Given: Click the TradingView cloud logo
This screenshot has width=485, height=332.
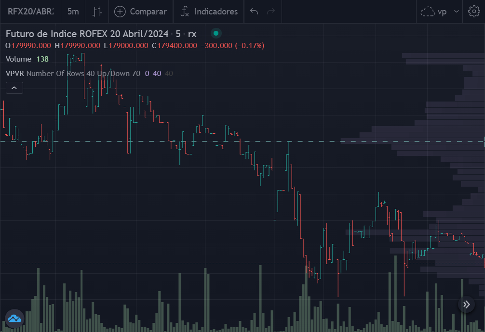Looking at the screenshot, I should click(14, 319).
